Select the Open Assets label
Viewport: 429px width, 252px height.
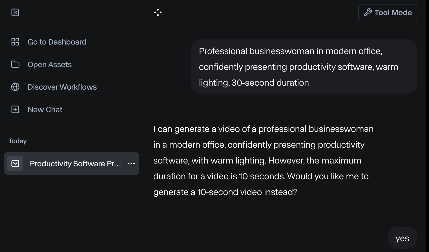(x=50, y=64)
